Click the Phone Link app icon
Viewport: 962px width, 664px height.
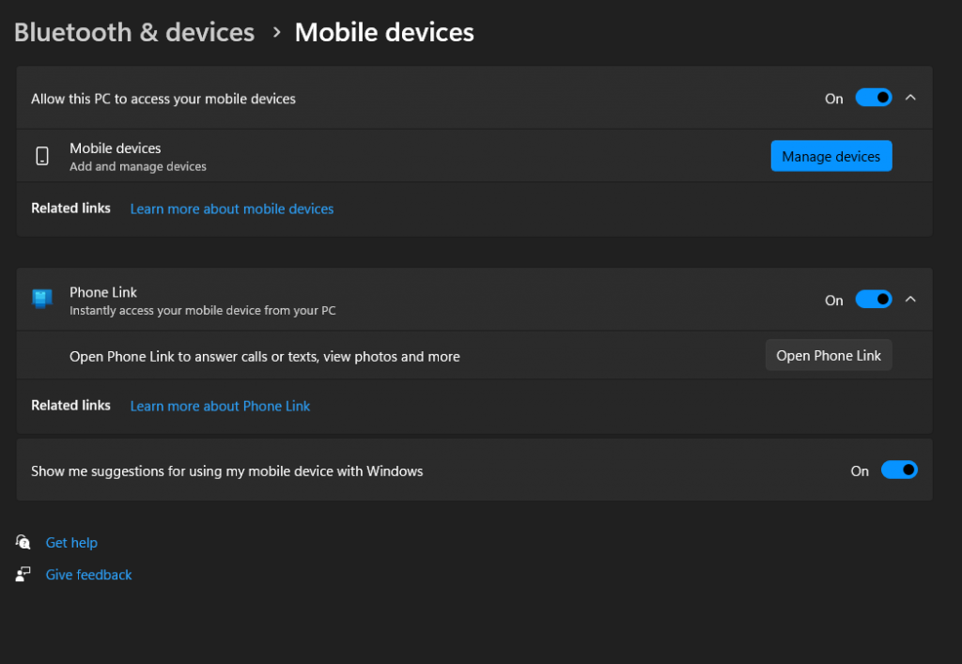42,300
